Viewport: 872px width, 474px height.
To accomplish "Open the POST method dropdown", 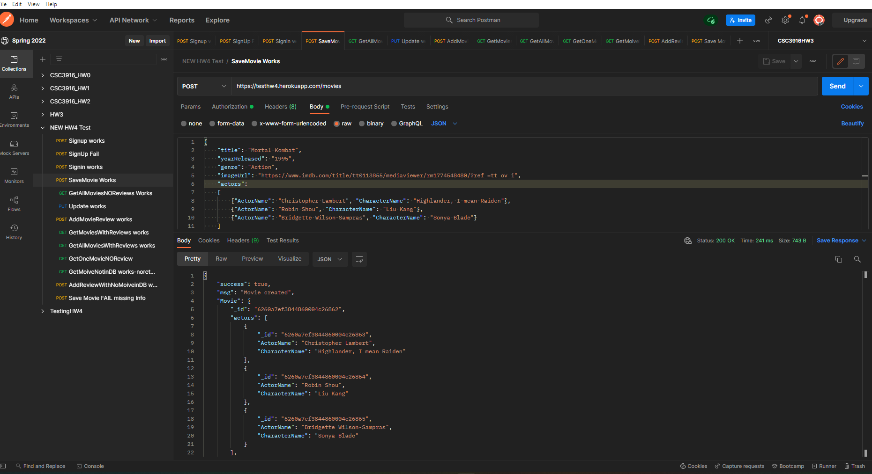I will pos(204,86).
